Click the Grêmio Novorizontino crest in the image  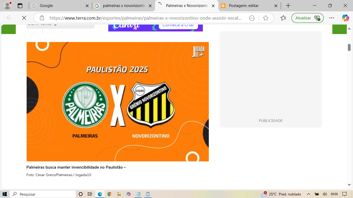pyautogui.click(x=151, y=105)
